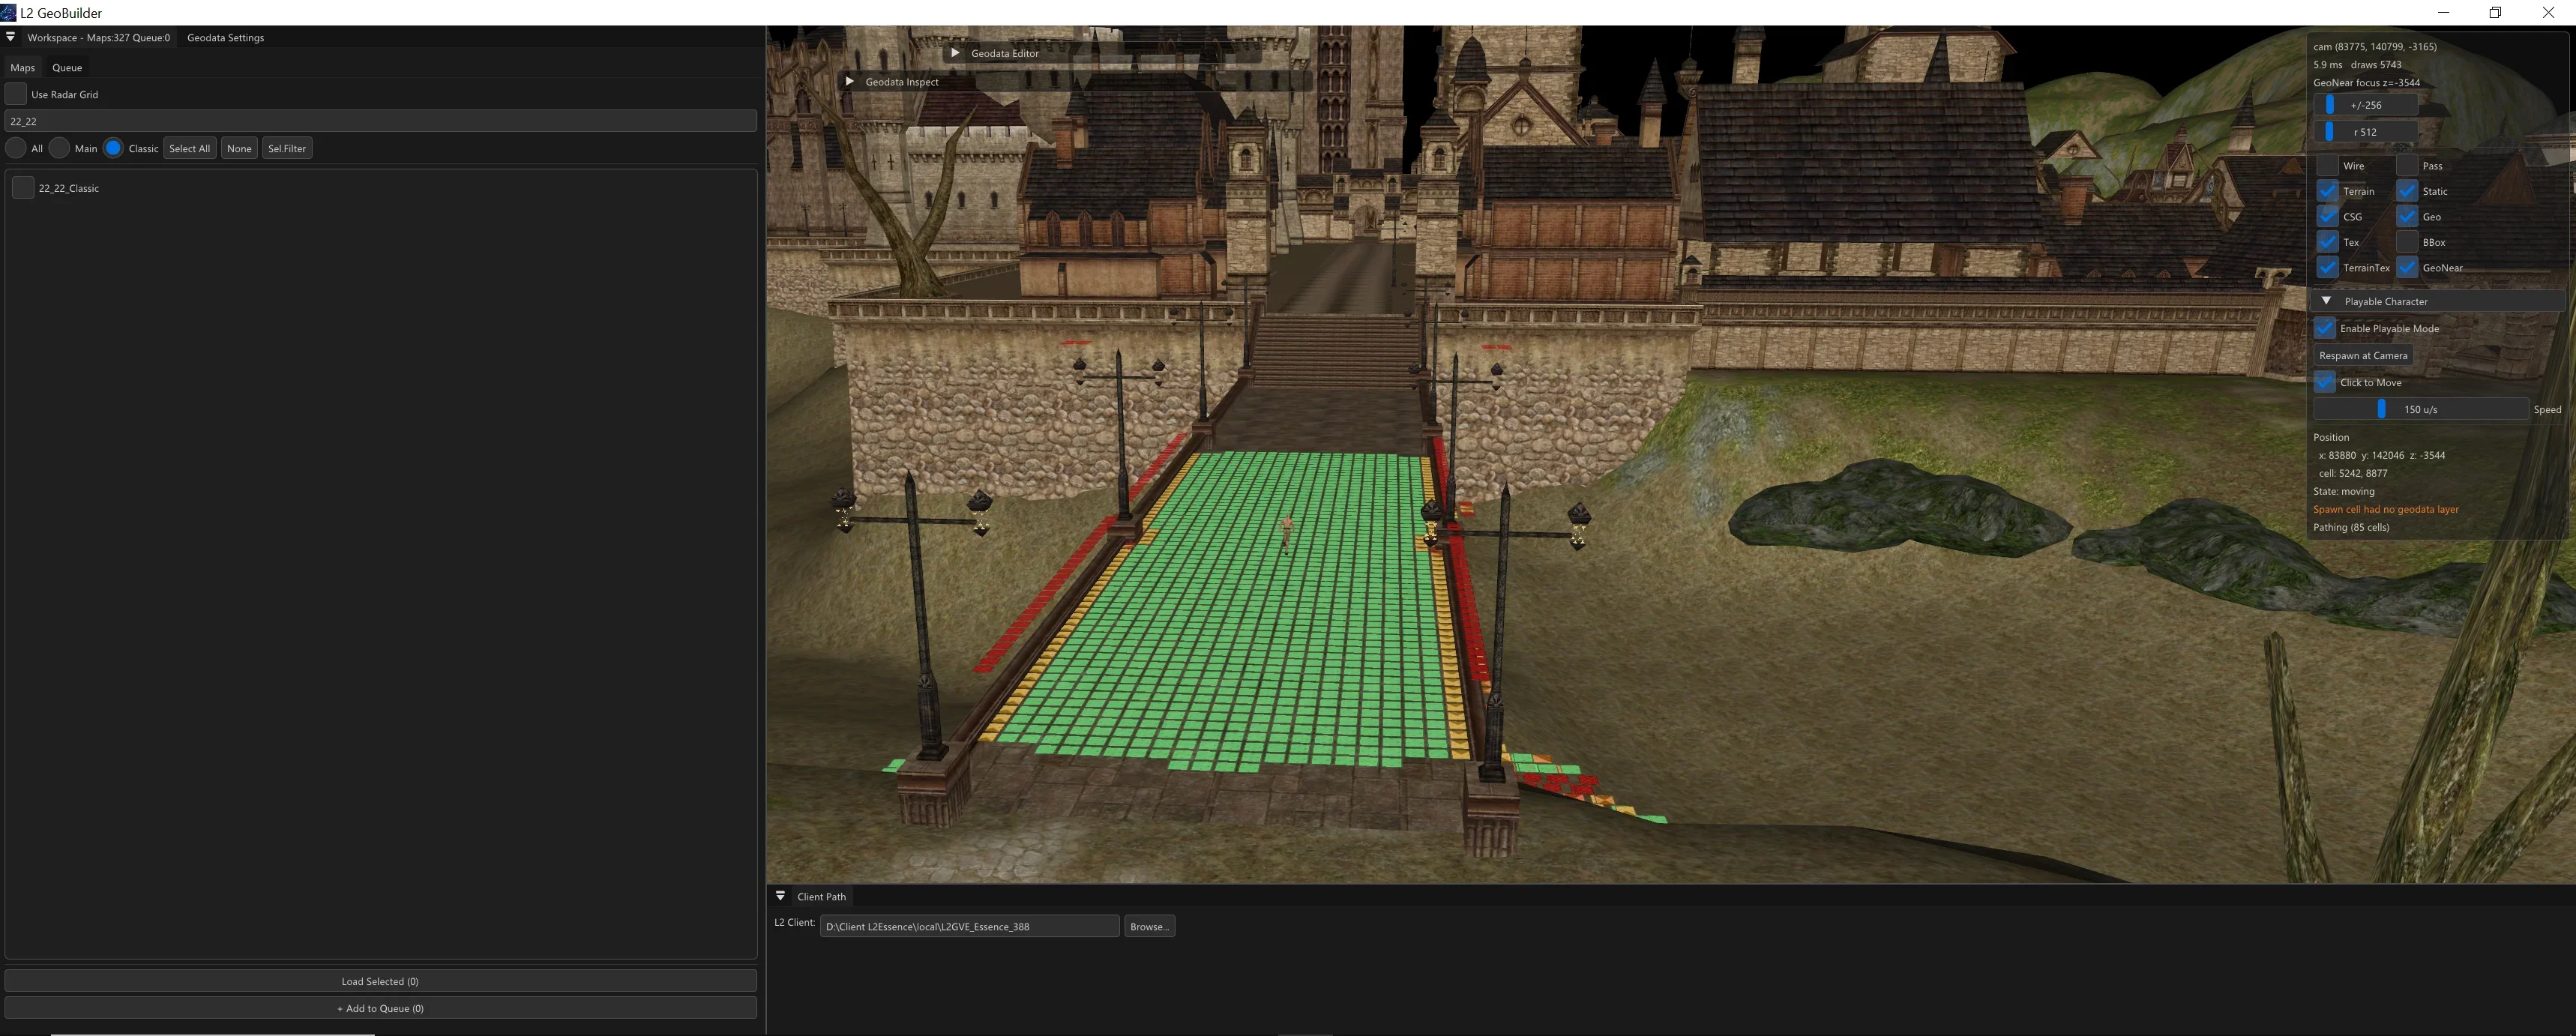Click the Browse... button for L2 Client
This screenshot has width=2576, height=1036.
pos(1149,926)
